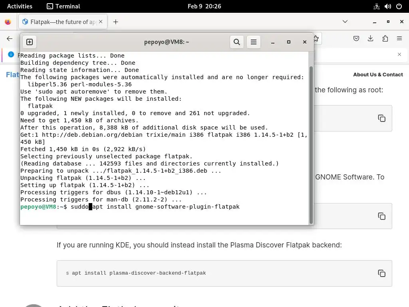
Task: Click the 'Setting up flatpak (1.14.5-1+b2)' line
Action: [85, 185]
